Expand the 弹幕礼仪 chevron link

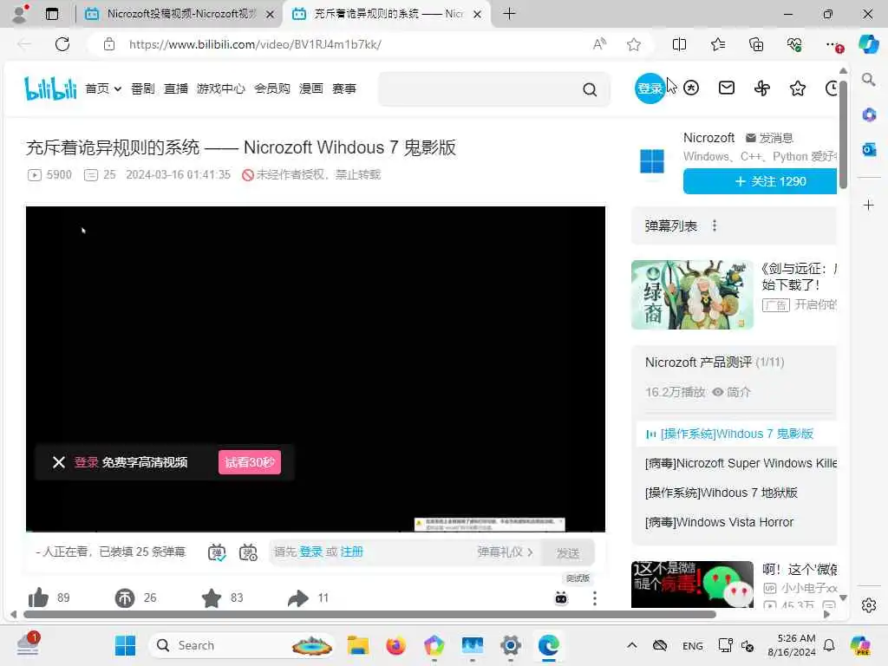pos(506,552)
